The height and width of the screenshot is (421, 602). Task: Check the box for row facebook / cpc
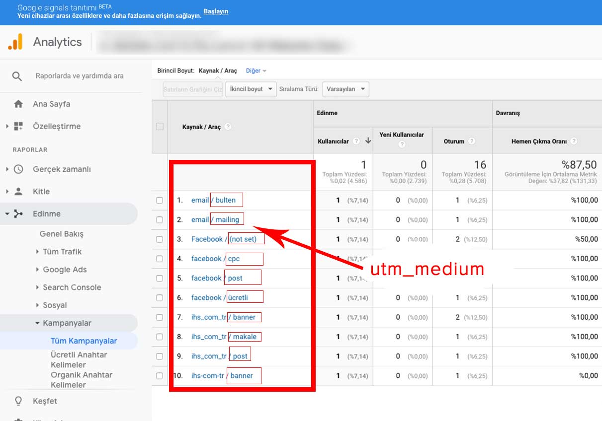[160, 259]
